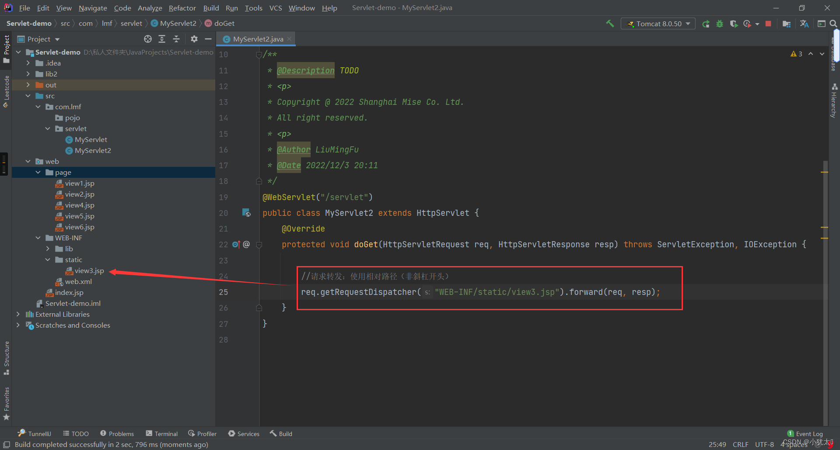840x450 pixels.
Task: Open the Favorites side tool window
Action: (x=6, y=404)
